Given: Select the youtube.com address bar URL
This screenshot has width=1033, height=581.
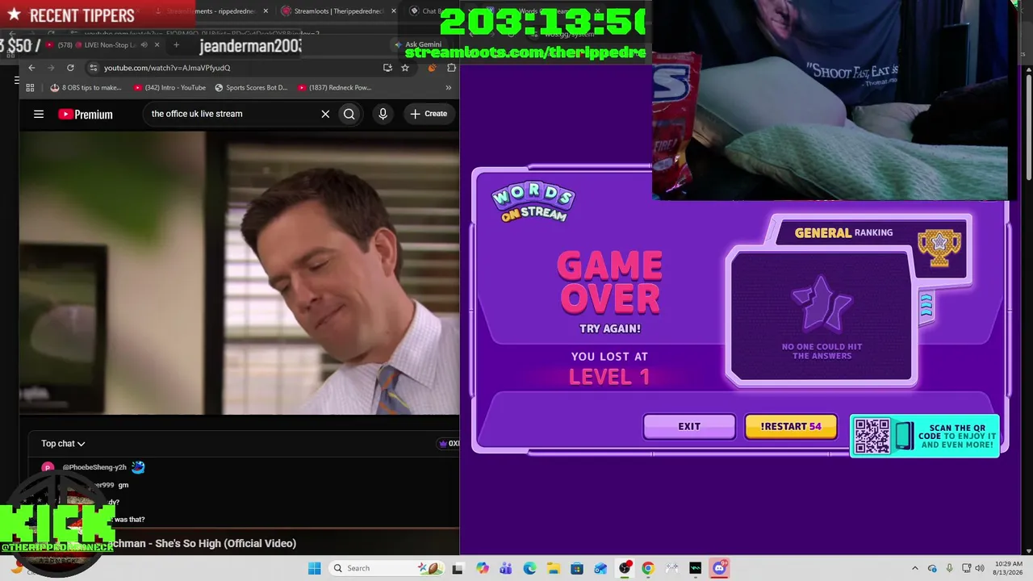Looking at the screenshot, I should 167,68.
